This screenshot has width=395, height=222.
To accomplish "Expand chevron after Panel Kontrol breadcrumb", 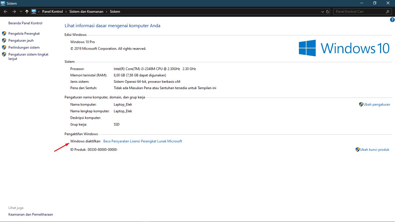I will click(x=66, y=12).
